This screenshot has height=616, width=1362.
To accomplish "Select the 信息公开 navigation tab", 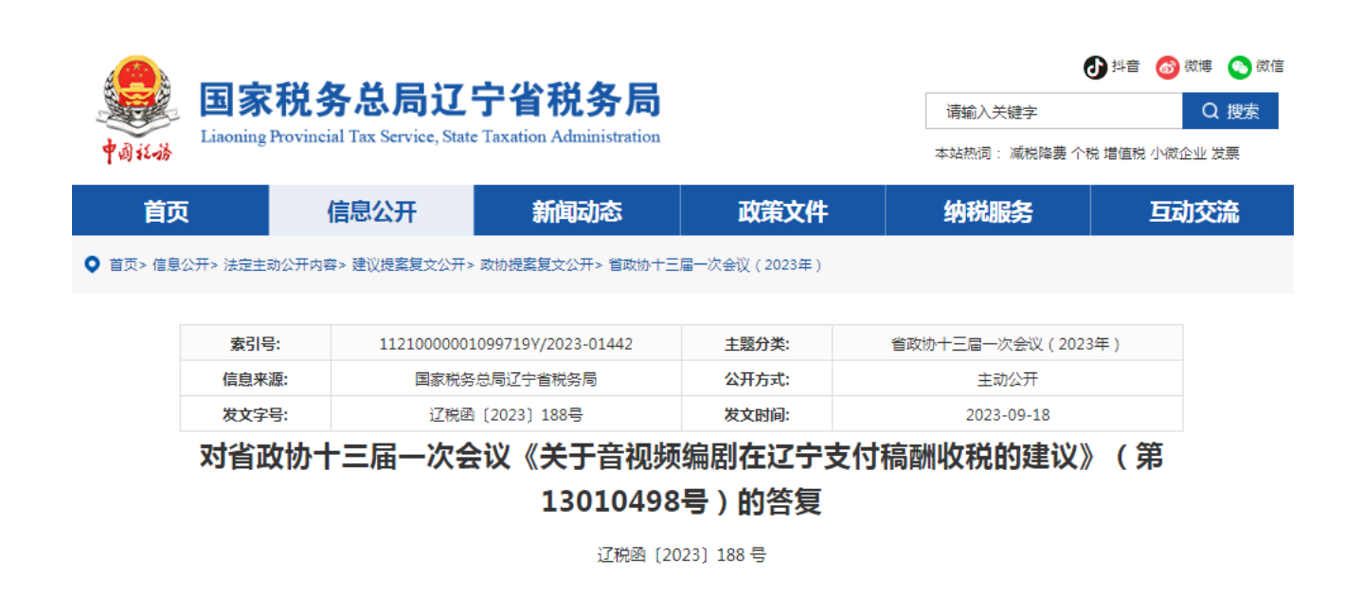I will click(x=371, y=211).
